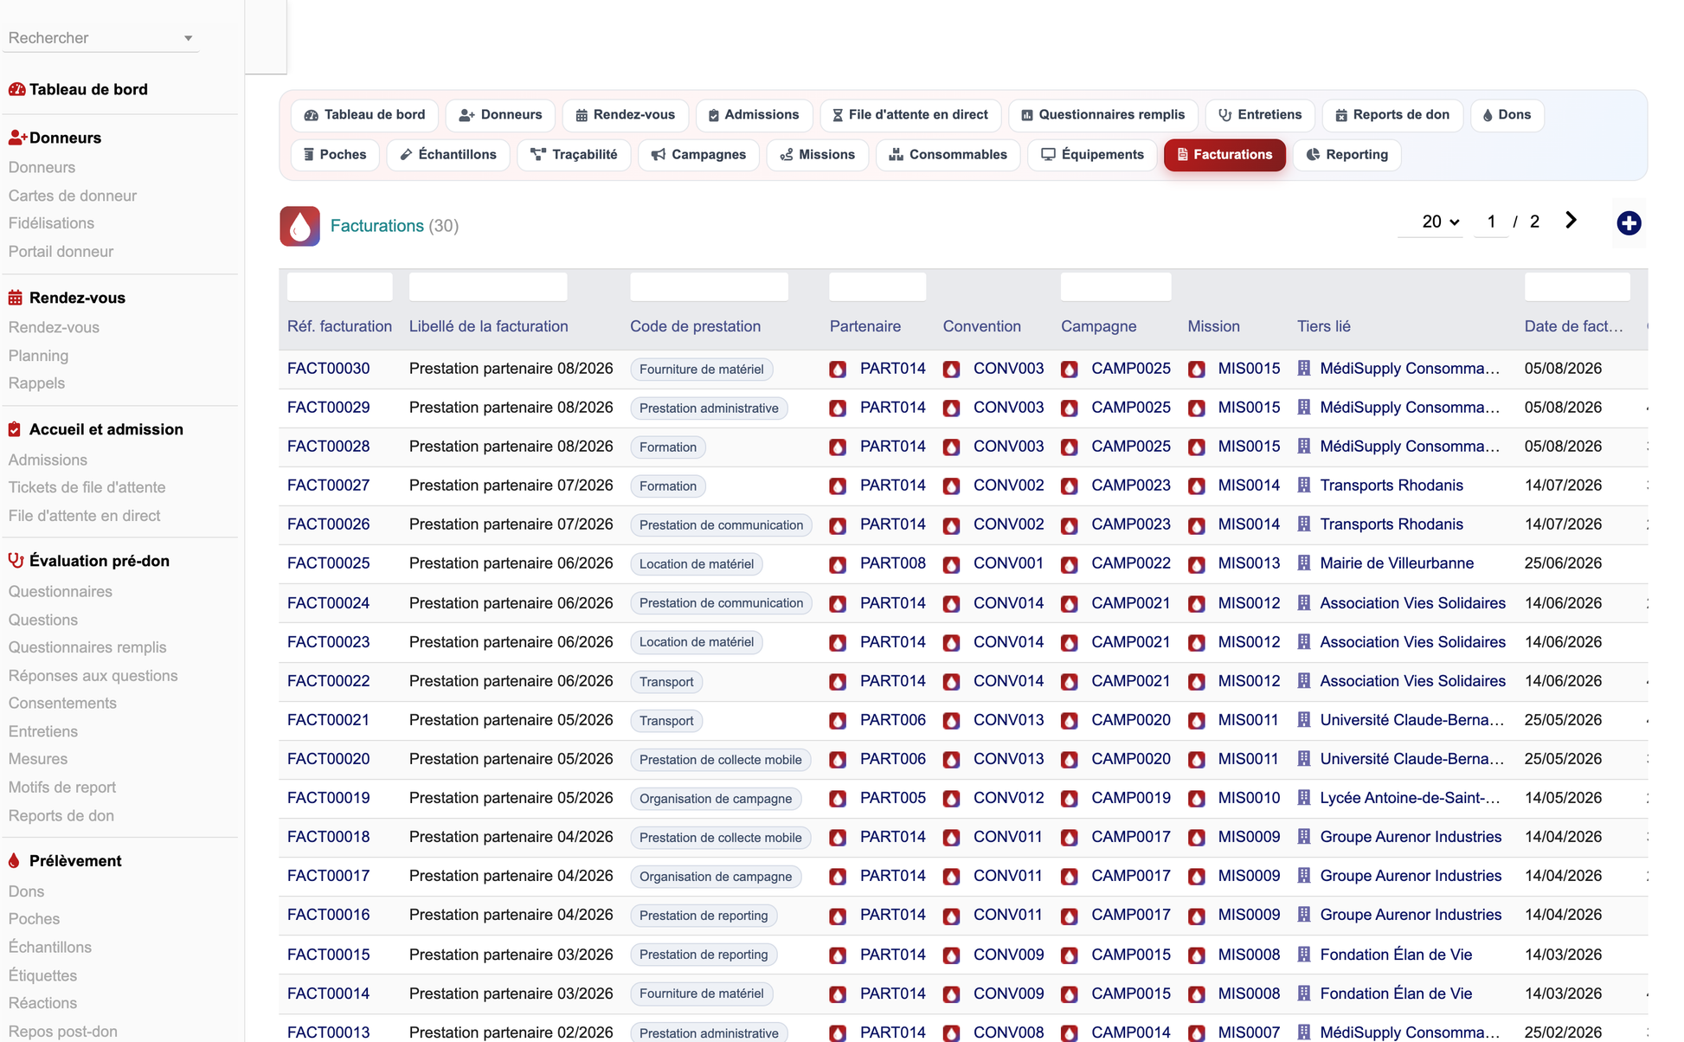
Task: Click the red blood drop Facturations logo
Action: [299, 226]
